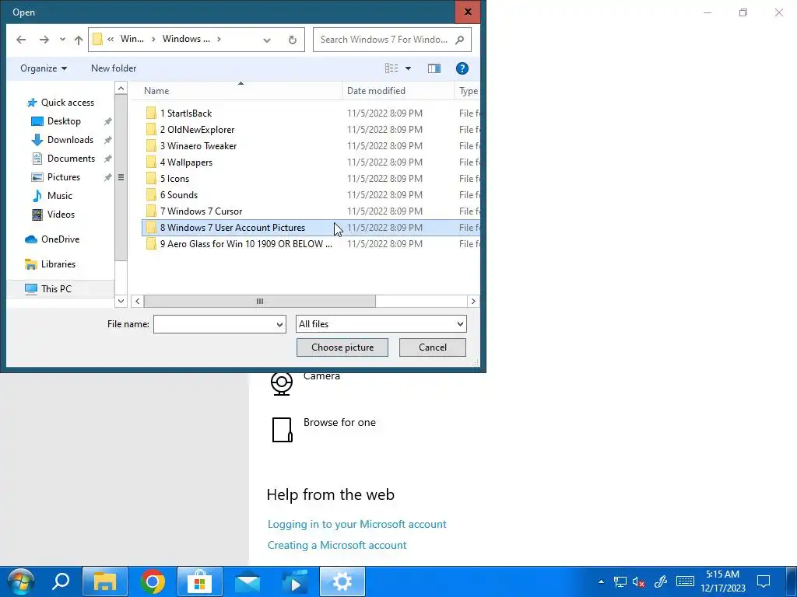
Task: Open Downloads in navigation pane
Action: 70,140
